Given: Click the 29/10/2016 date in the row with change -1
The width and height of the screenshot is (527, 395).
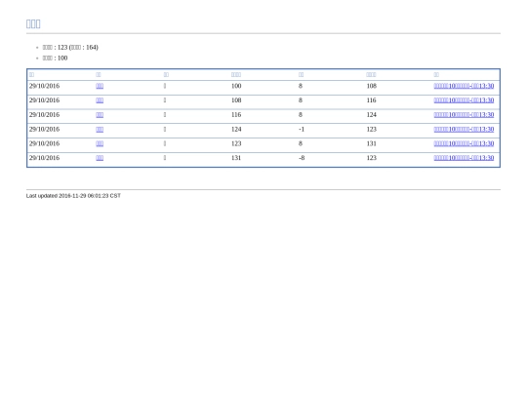Looking at the screenshot, I should tap(44, 130).
